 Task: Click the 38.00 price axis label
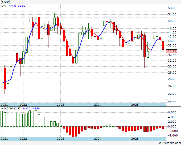point(172,45)
